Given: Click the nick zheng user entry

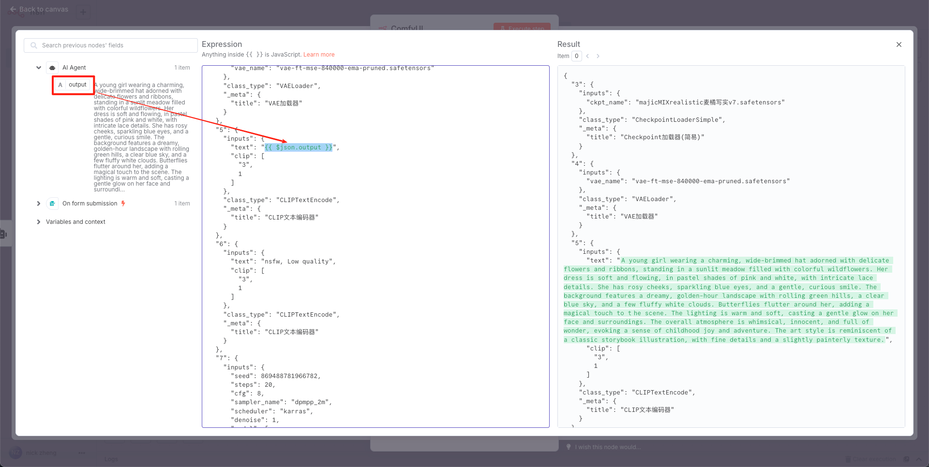Looking at the screenshot, I should pos(41,453).
